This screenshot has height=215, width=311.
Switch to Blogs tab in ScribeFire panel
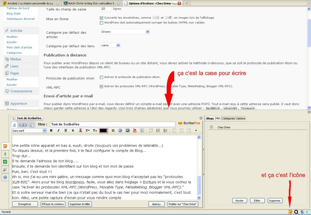click(x=210, y=118)
